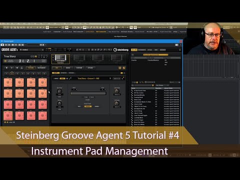The height and width of the screenshot is (180, 240).
Task: Switch to the BROWSER tab
Action: [x=163, y=50]
